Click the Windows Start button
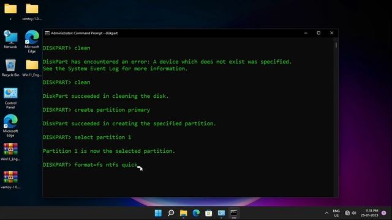392x220 pixels. click(158, 213)
